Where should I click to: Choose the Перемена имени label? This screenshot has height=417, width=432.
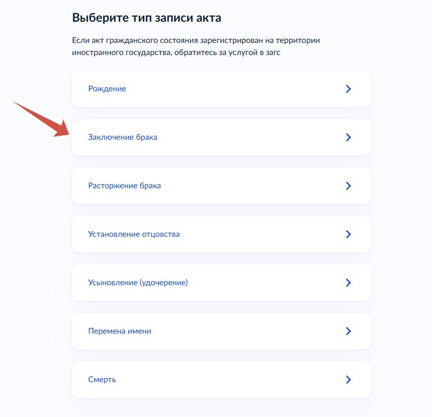120,331
